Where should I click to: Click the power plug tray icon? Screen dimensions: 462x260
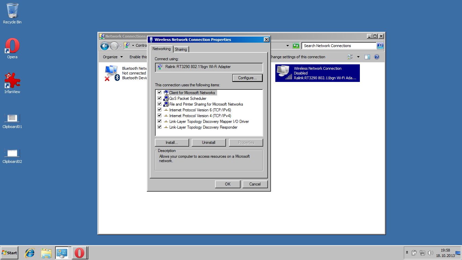point(414,253)
